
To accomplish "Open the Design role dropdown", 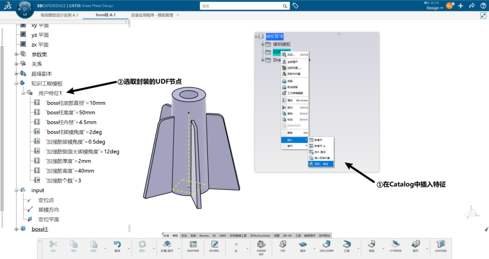I will [x=434, y=8].
